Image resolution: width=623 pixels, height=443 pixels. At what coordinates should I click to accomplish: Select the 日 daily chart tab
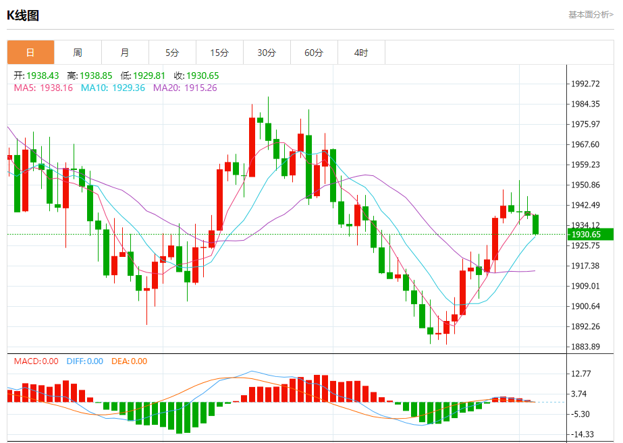tap(30, 53)
